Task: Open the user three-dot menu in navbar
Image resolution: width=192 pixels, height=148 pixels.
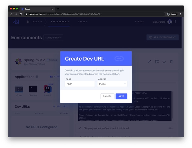Action: (x=175, y=22)
